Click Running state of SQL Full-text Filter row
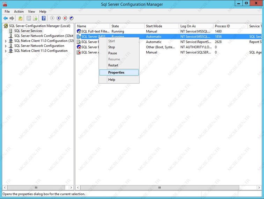The width and height of the screenshot is (264, 199). 118,31
